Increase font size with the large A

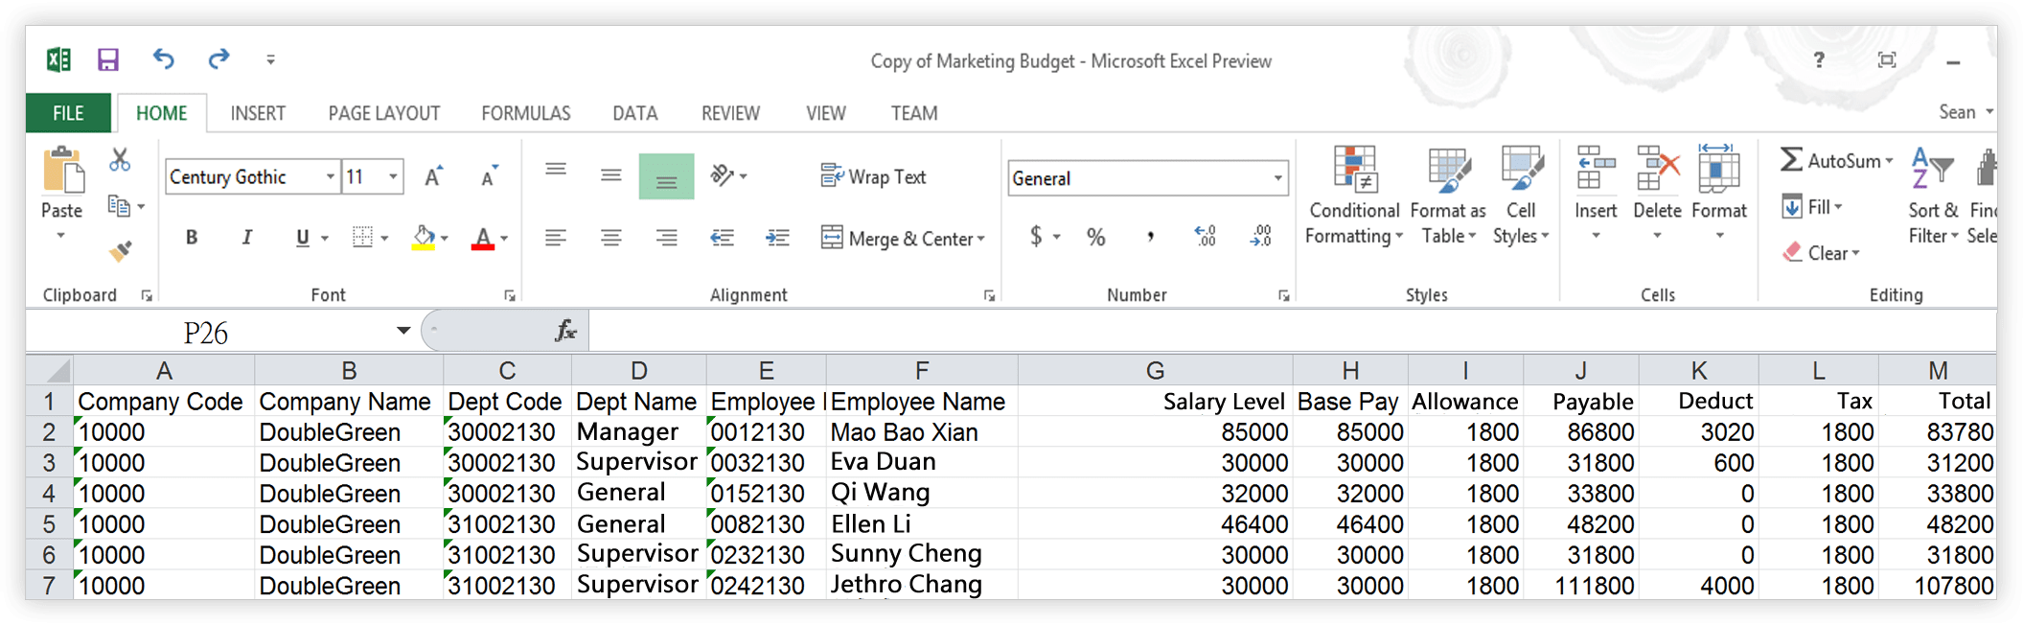tap(433, 176)
